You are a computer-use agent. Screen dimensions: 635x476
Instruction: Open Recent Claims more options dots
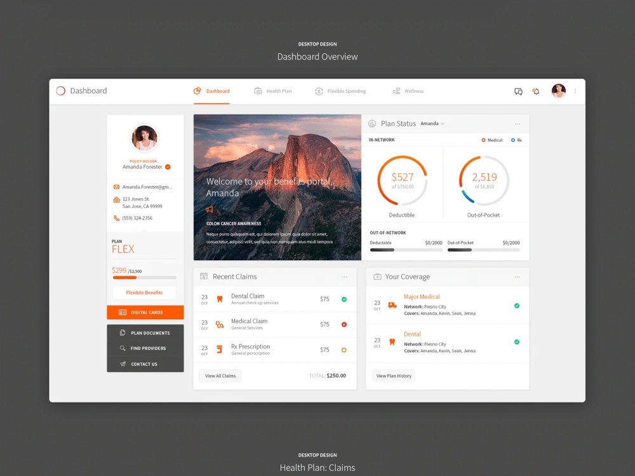pos(345,277)
